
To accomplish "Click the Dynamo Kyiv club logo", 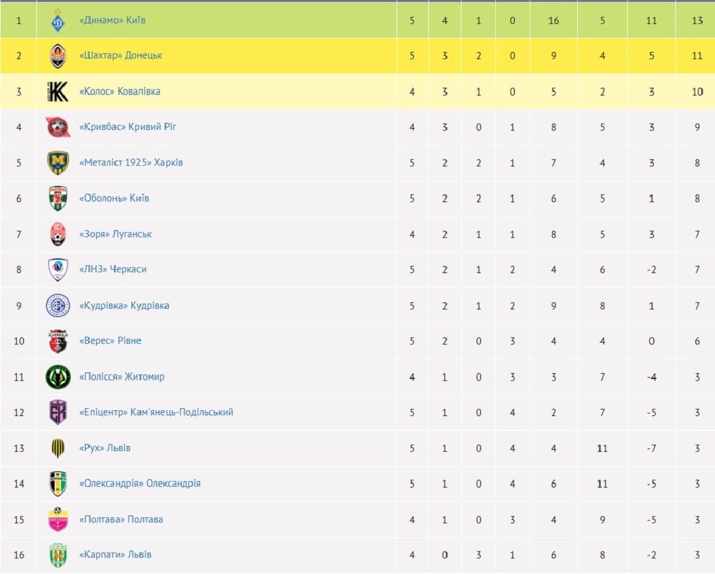I will tap(58, 21).
